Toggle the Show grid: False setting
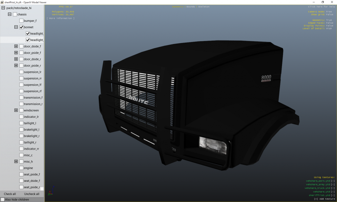The image size is (337, 202). (322, 14)
